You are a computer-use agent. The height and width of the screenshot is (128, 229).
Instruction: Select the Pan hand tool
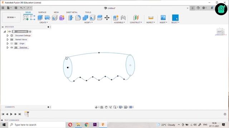(106, 107)
